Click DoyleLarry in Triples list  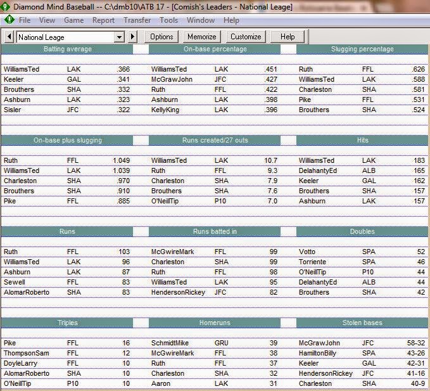tap(20, 364)
